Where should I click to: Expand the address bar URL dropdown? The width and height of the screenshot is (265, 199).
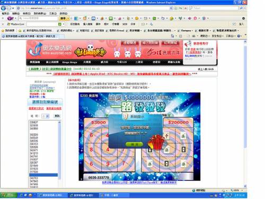click(171, 8)
